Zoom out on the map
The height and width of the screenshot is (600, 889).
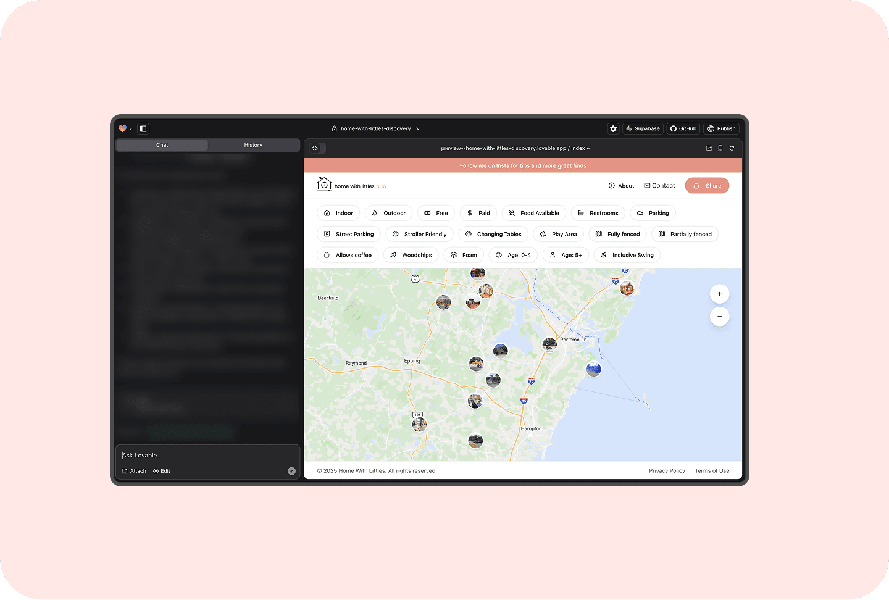(719, 317)
